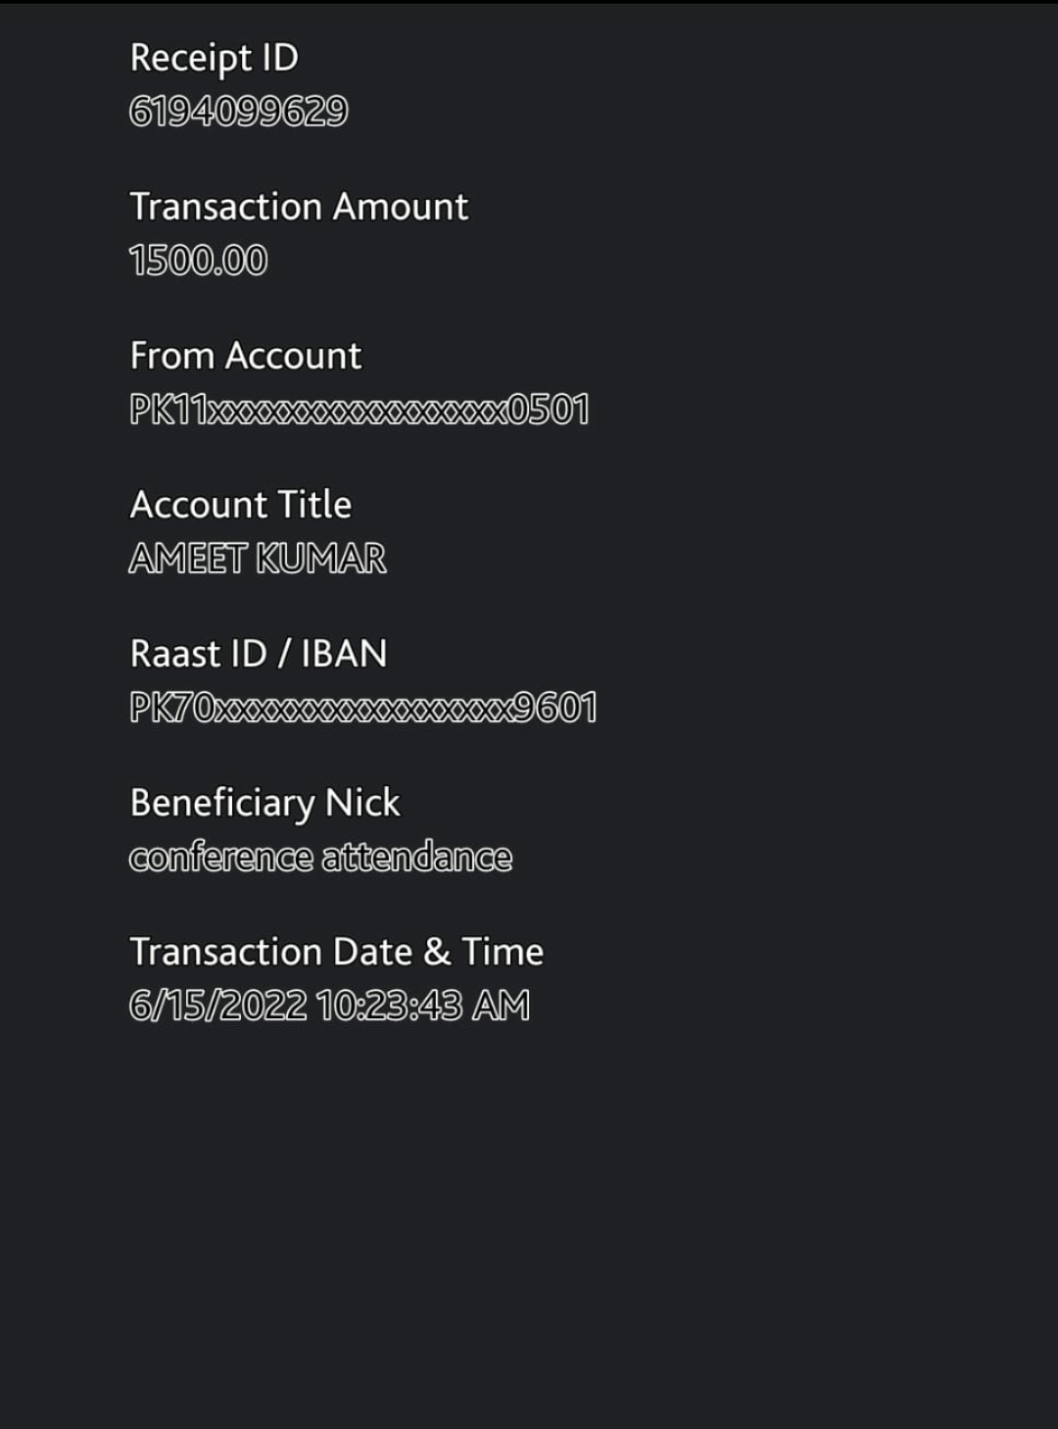Click the Beneficiary Nick label

[264, 803]
